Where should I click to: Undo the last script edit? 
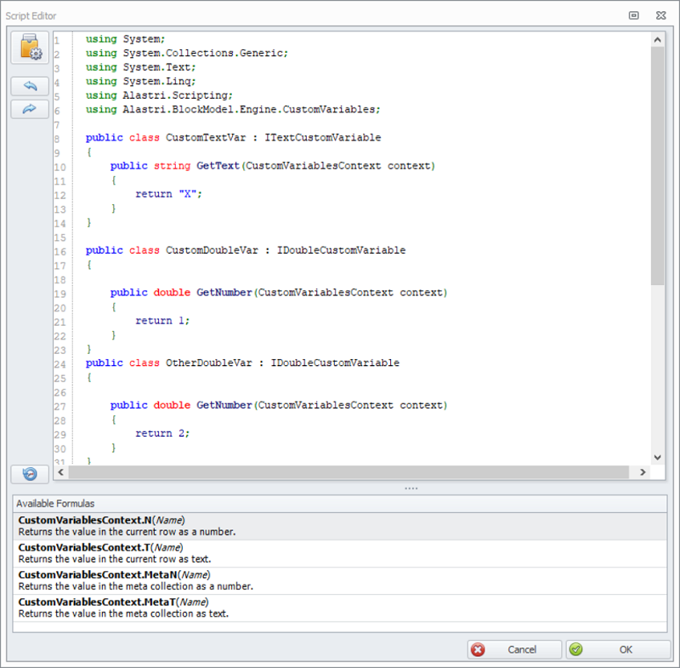coord(30,86)
